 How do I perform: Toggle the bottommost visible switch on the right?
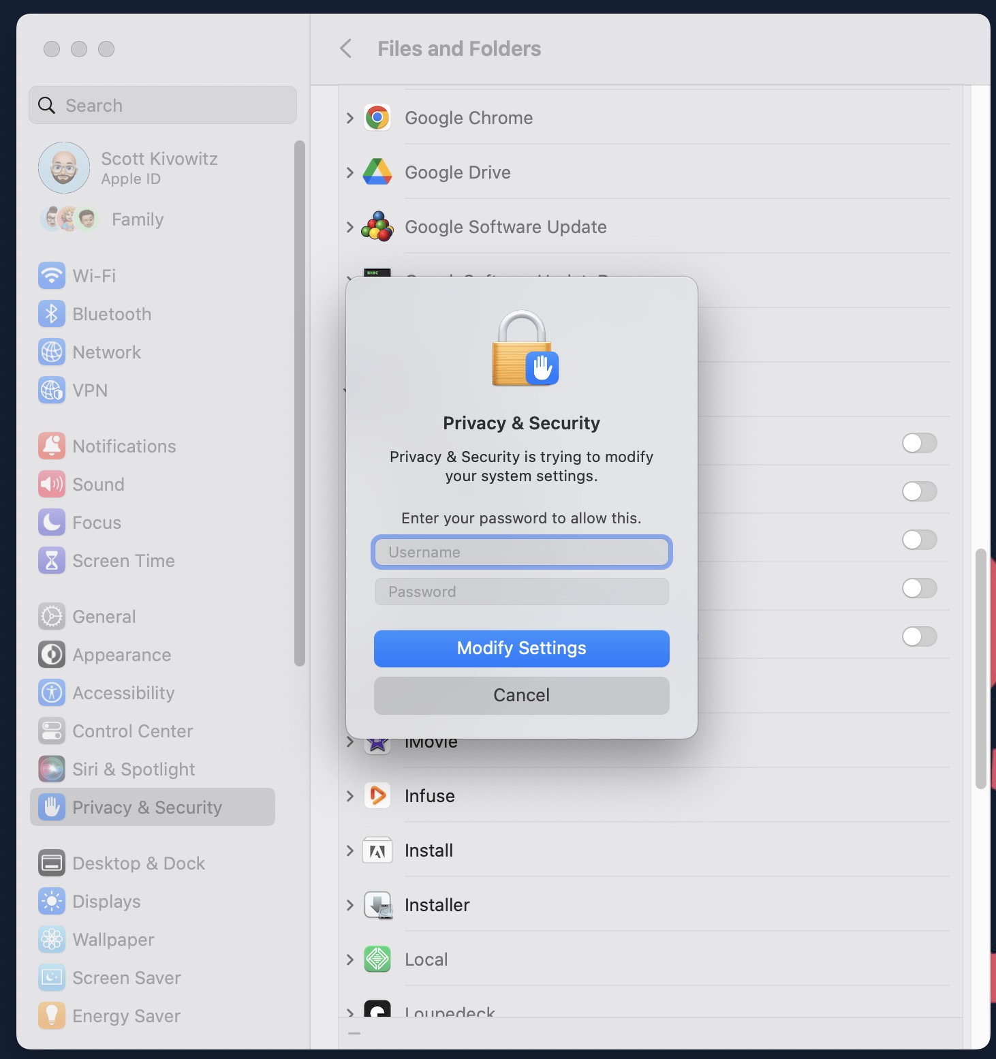coord(919,636)
